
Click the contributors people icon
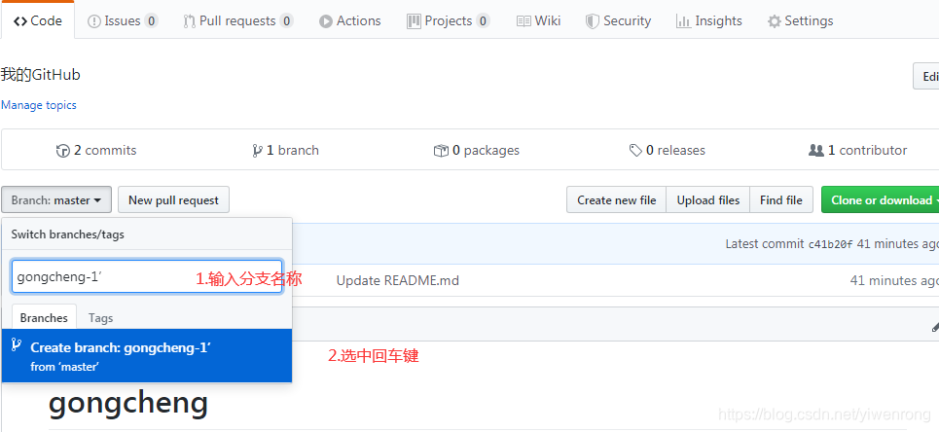point(816,151)
